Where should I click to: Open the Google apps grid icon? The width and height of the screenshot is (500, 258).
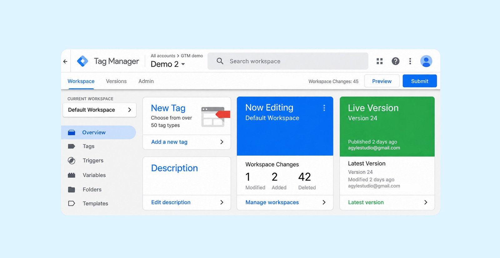pyautogui.click(x=380, y=61)
